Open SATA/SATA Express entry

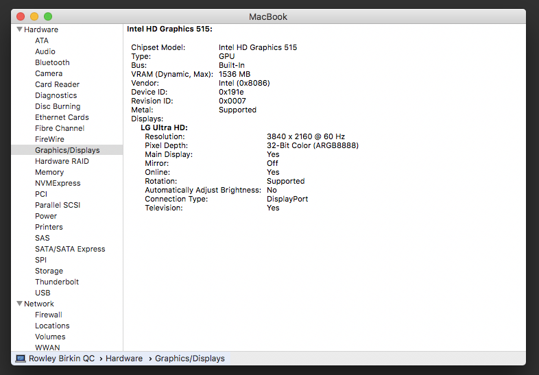pos(70,249)
